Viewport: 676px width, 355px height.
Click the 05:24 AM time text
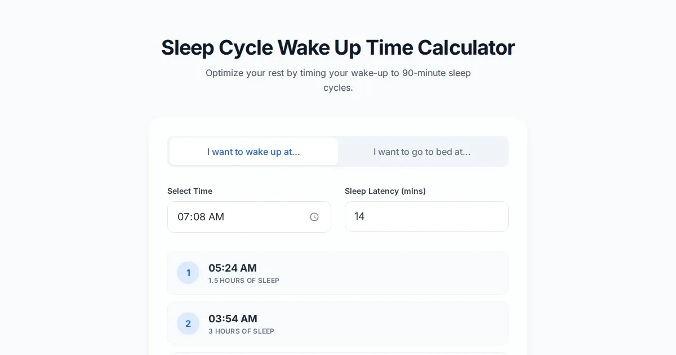[233, 268]
